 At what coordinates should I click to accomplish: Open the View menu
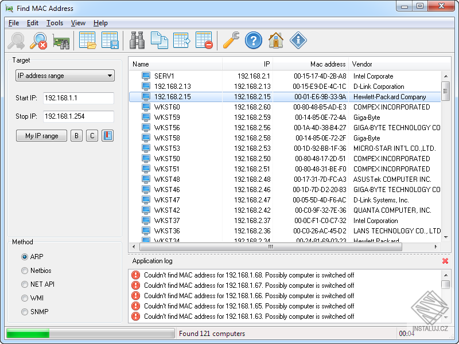(78, 23)
